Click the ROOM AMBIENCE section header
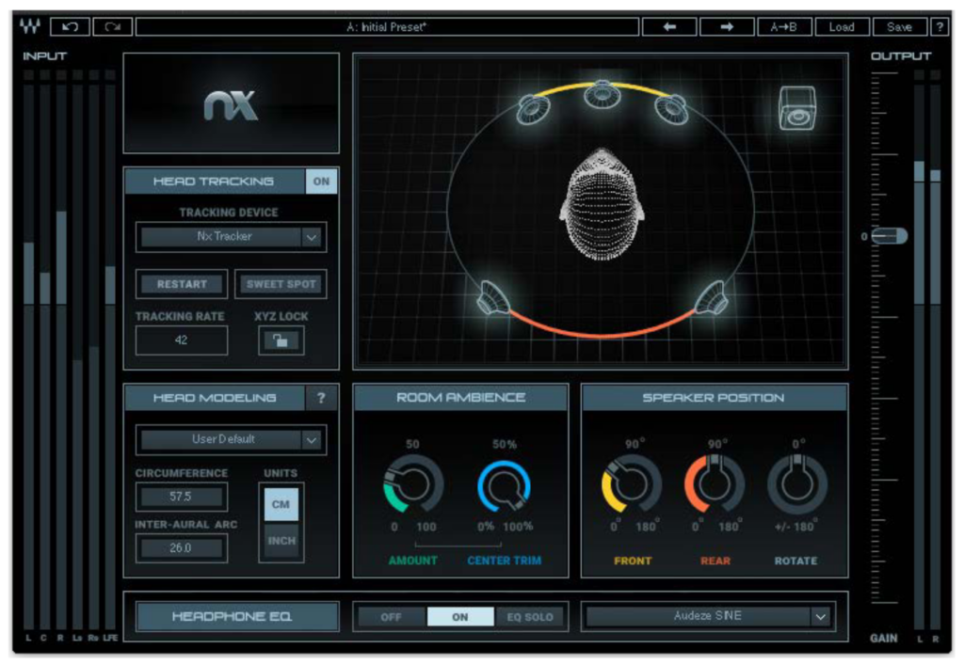Image resolution: width=964 pixels, height=664 pixels. tap(460, 398)
